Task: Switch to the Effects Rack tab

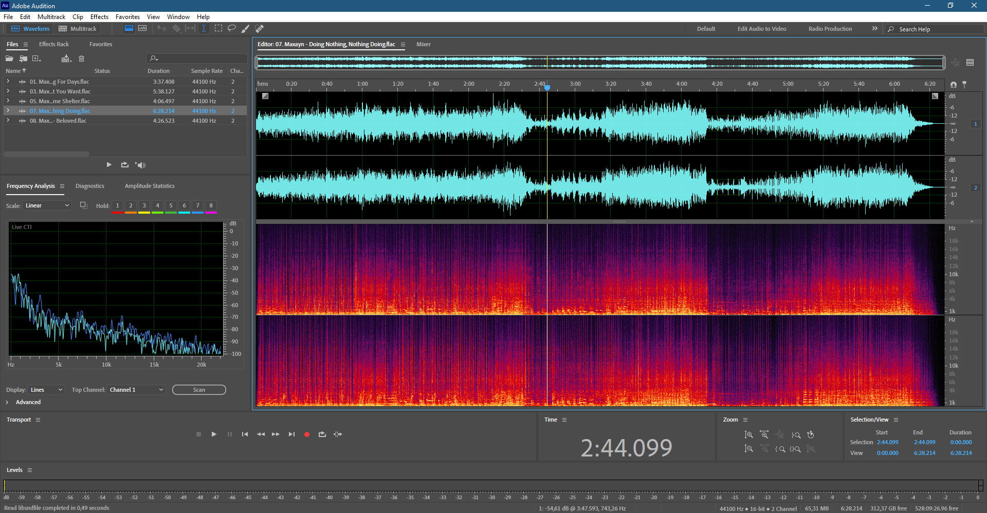Action: tap(54, 44)
